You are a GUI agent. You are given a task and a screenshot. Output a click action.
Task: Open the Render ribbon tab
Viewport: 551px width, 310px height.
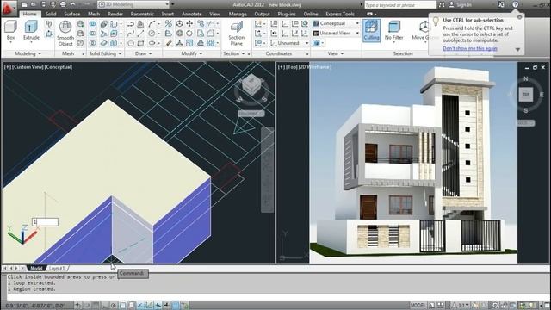(115, 14)
